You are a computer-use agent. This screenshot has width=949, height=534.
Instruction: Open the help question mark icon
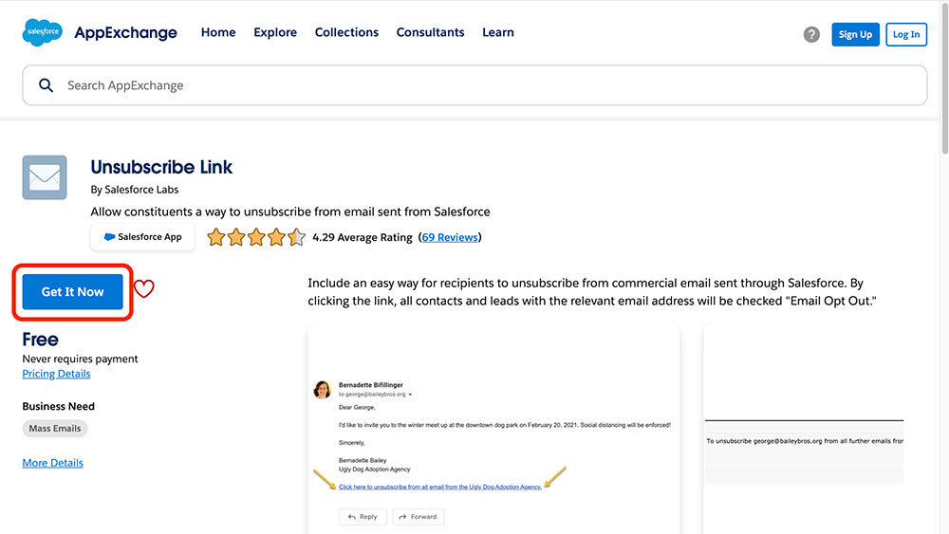tap(811, 34)
